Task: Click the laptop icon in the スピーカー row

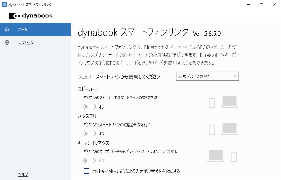Action: (x=229, y=102)
